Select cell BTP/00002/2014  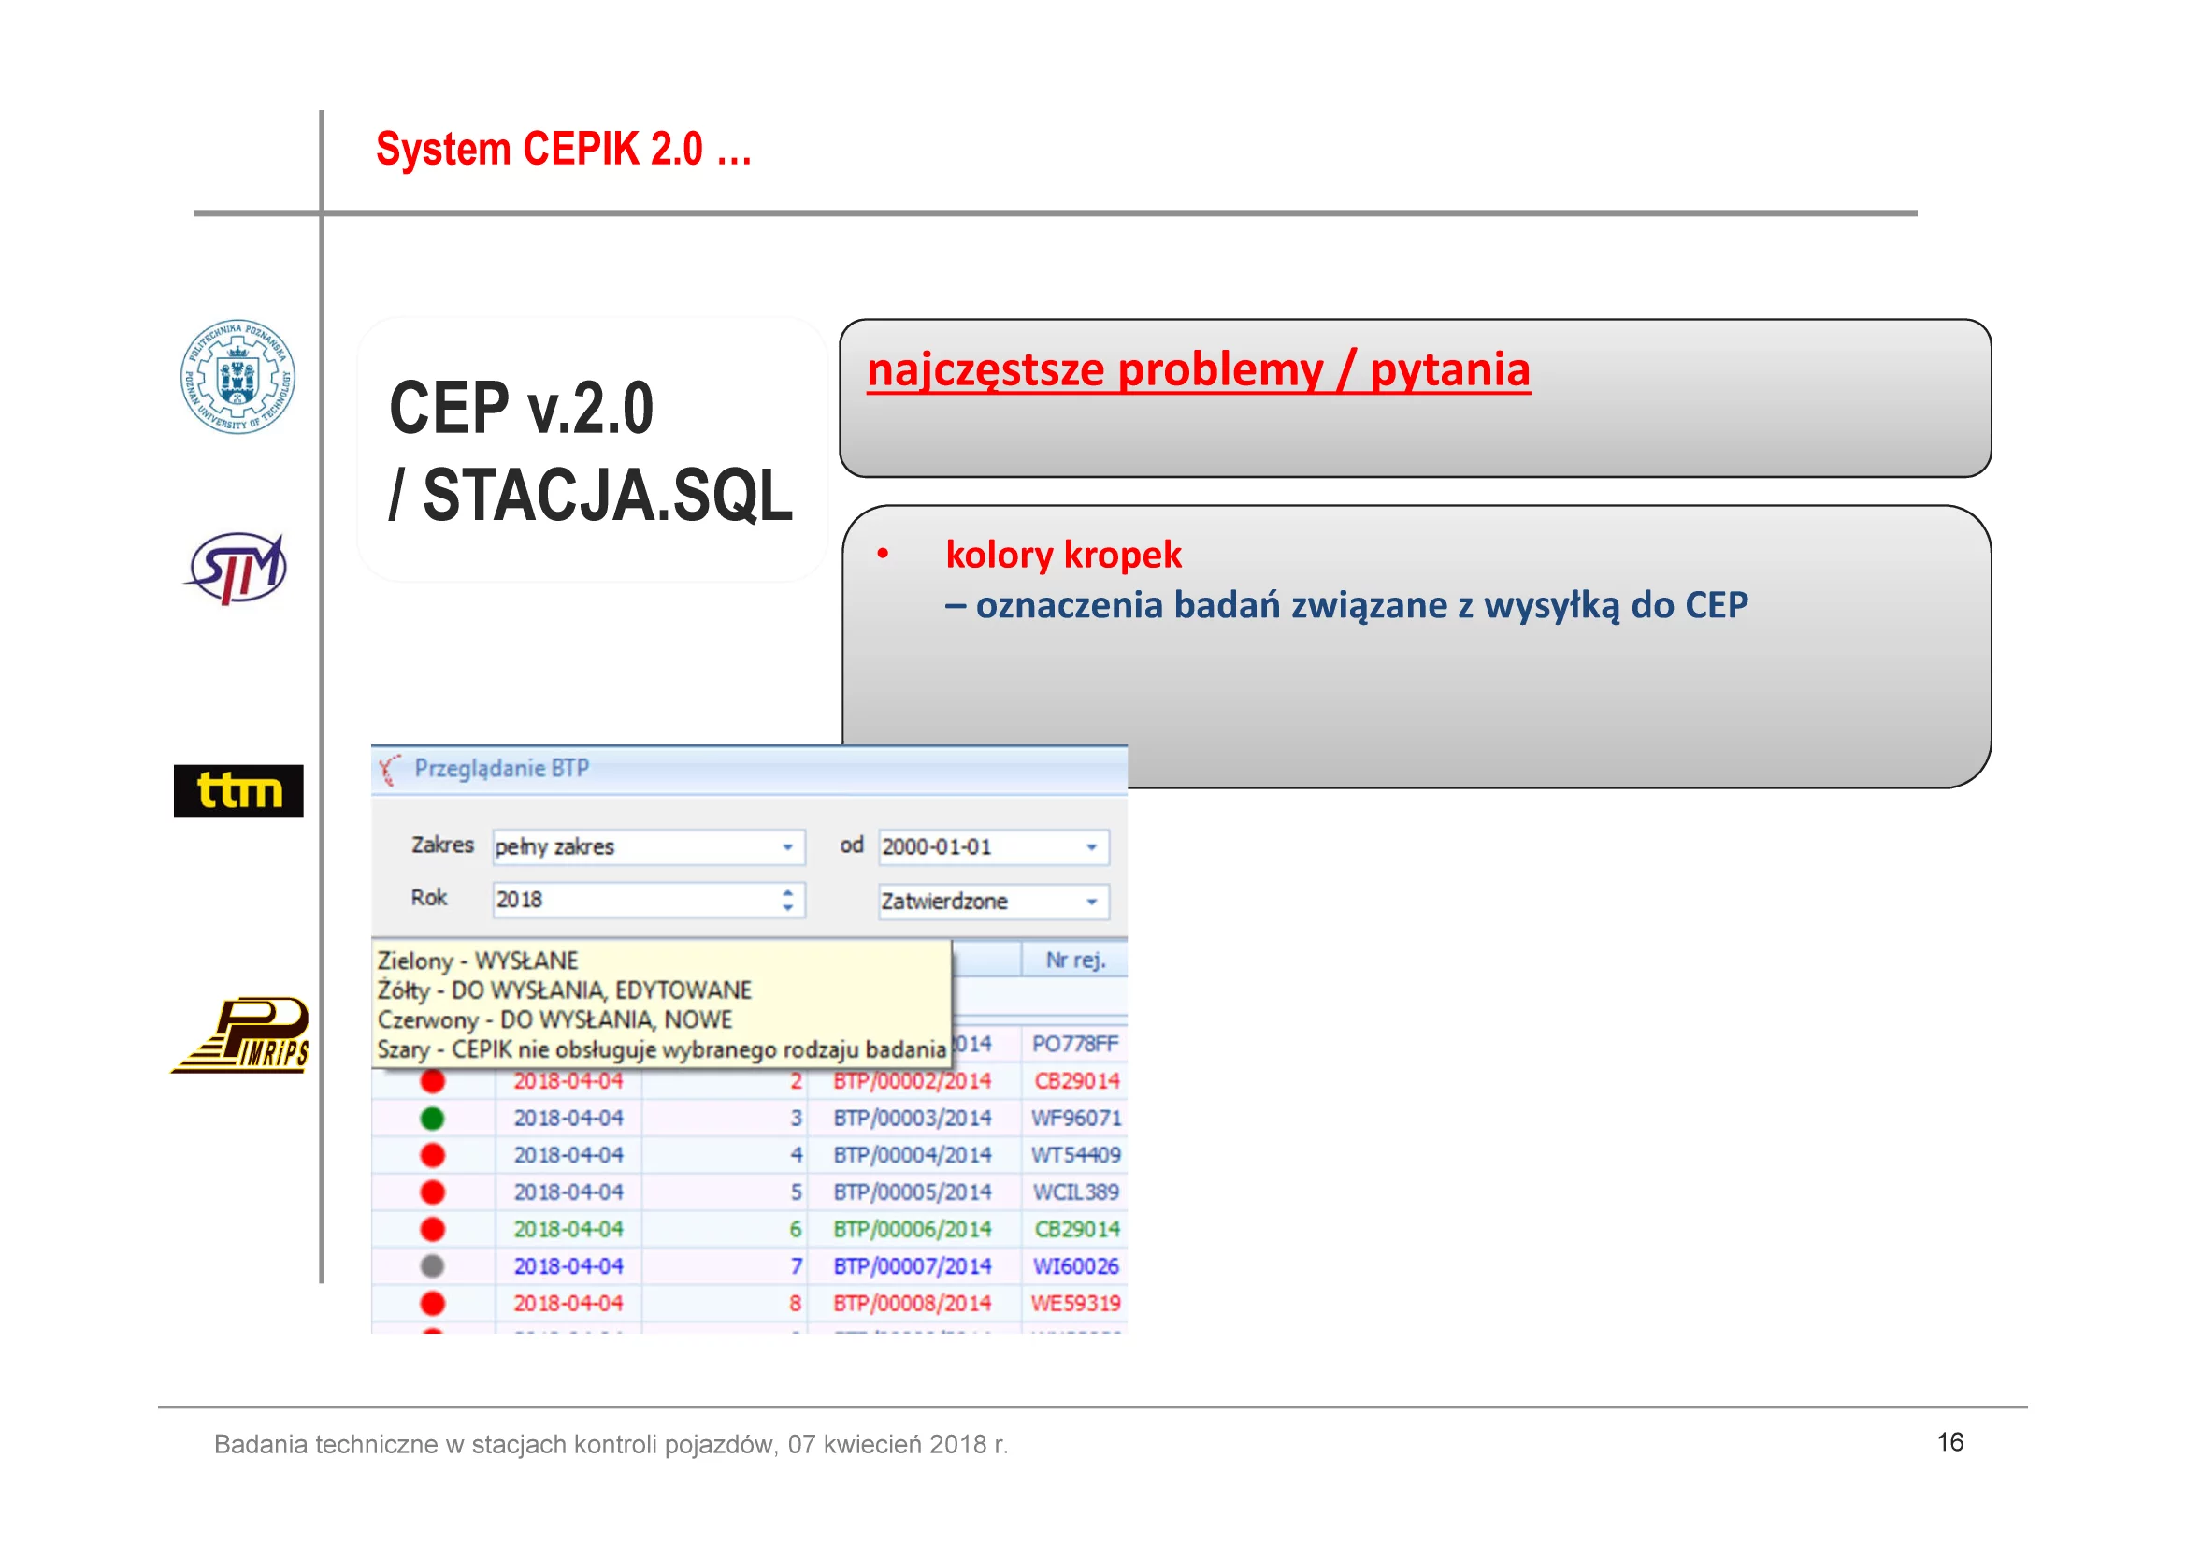coord(914,1082)
